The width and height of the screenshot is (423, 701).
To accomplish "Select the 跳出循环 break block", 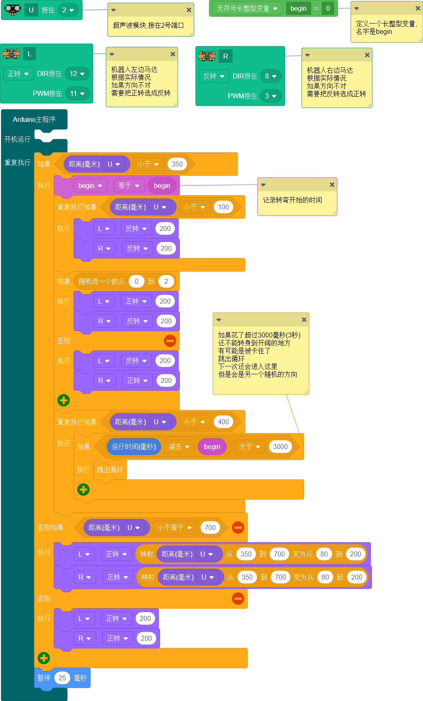I will click(110, 470).
